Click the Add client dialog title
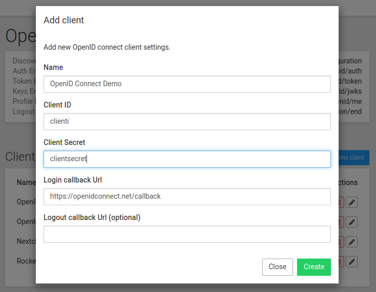 click(x=64, y=20)
